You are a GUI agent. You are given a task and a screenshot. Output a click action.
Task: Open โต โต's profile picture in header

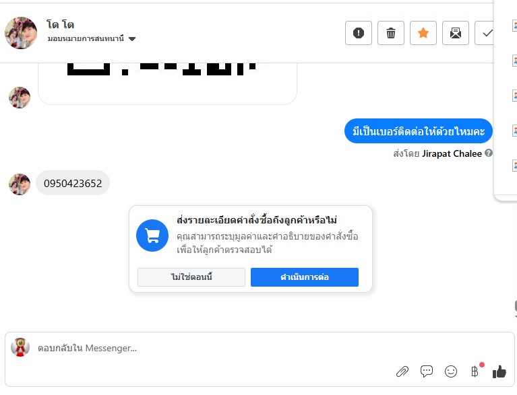(x=21, y=33)
